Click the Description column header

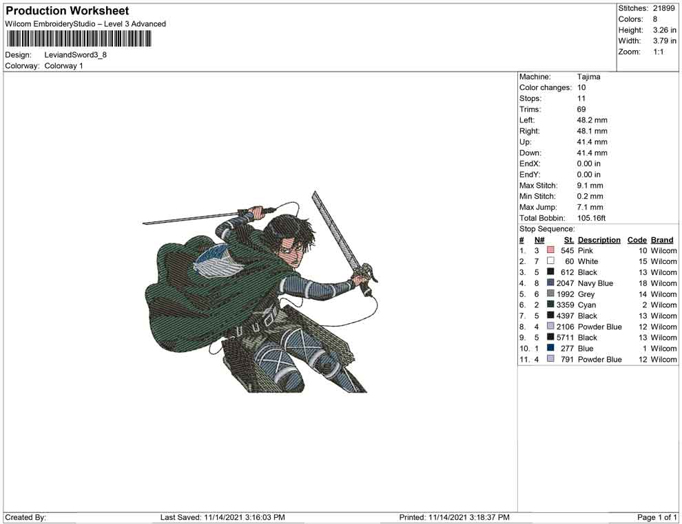click(599, 239)
